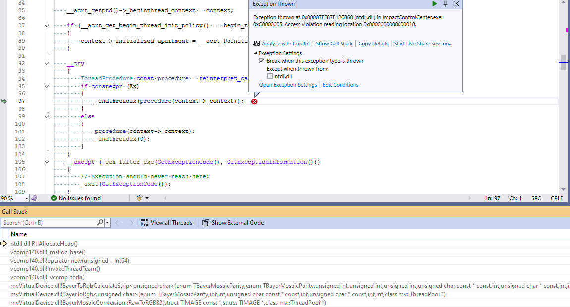This screenshot has width=570, height=307.
Task: Click the Call Stack search input field
Action: click(49, 223)
